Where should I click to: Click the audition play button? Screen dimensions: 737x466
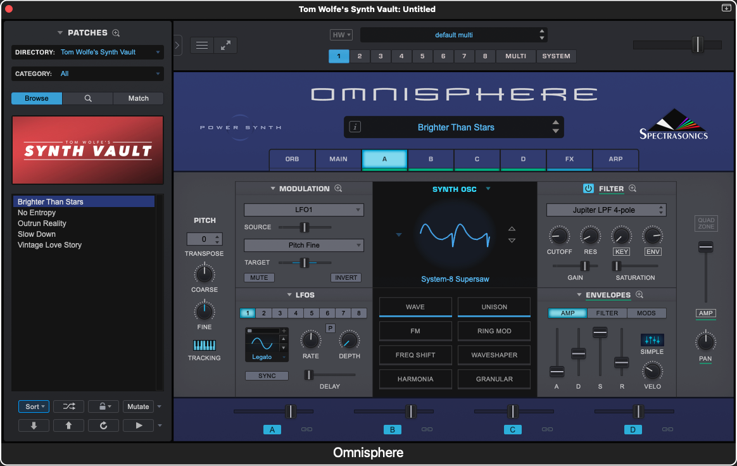coord(138,425)
